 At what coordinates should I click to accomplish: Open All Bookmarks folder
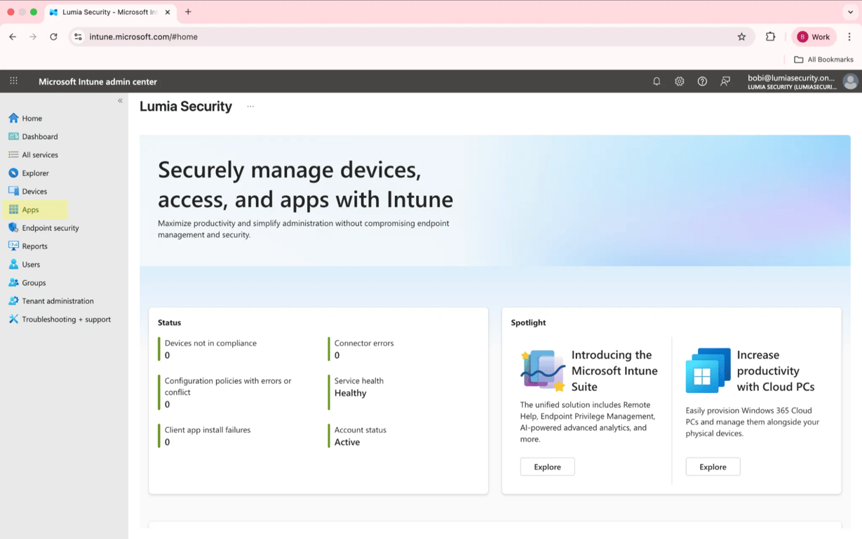(823, 60)
